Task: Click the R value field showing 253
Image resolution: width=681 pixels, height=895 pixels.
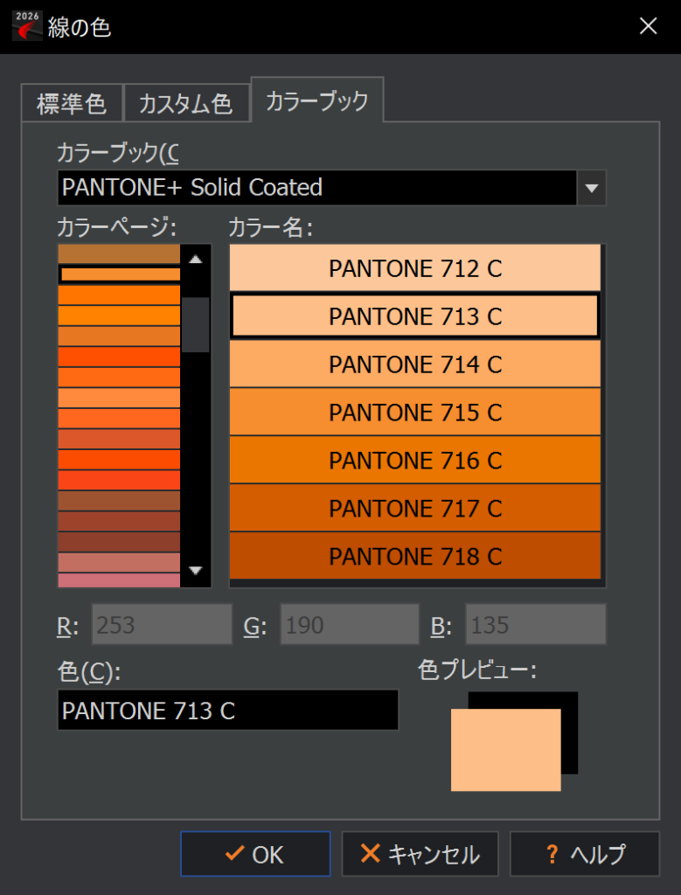Action: 162,624
